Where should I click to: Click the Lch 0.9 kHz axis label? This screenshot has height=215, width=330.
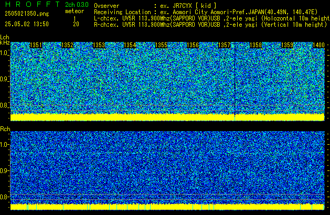[x=4, y=79]
